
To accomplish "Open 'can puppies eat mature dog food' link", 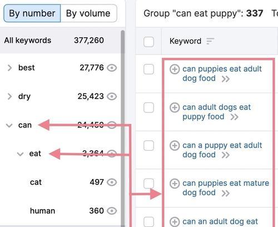I will click(x=226, y=188).
